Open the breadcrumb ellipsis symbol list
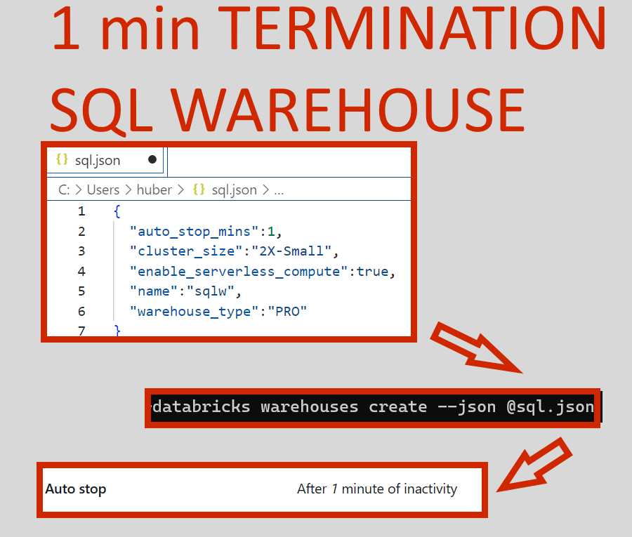 [x=279, y=190]
